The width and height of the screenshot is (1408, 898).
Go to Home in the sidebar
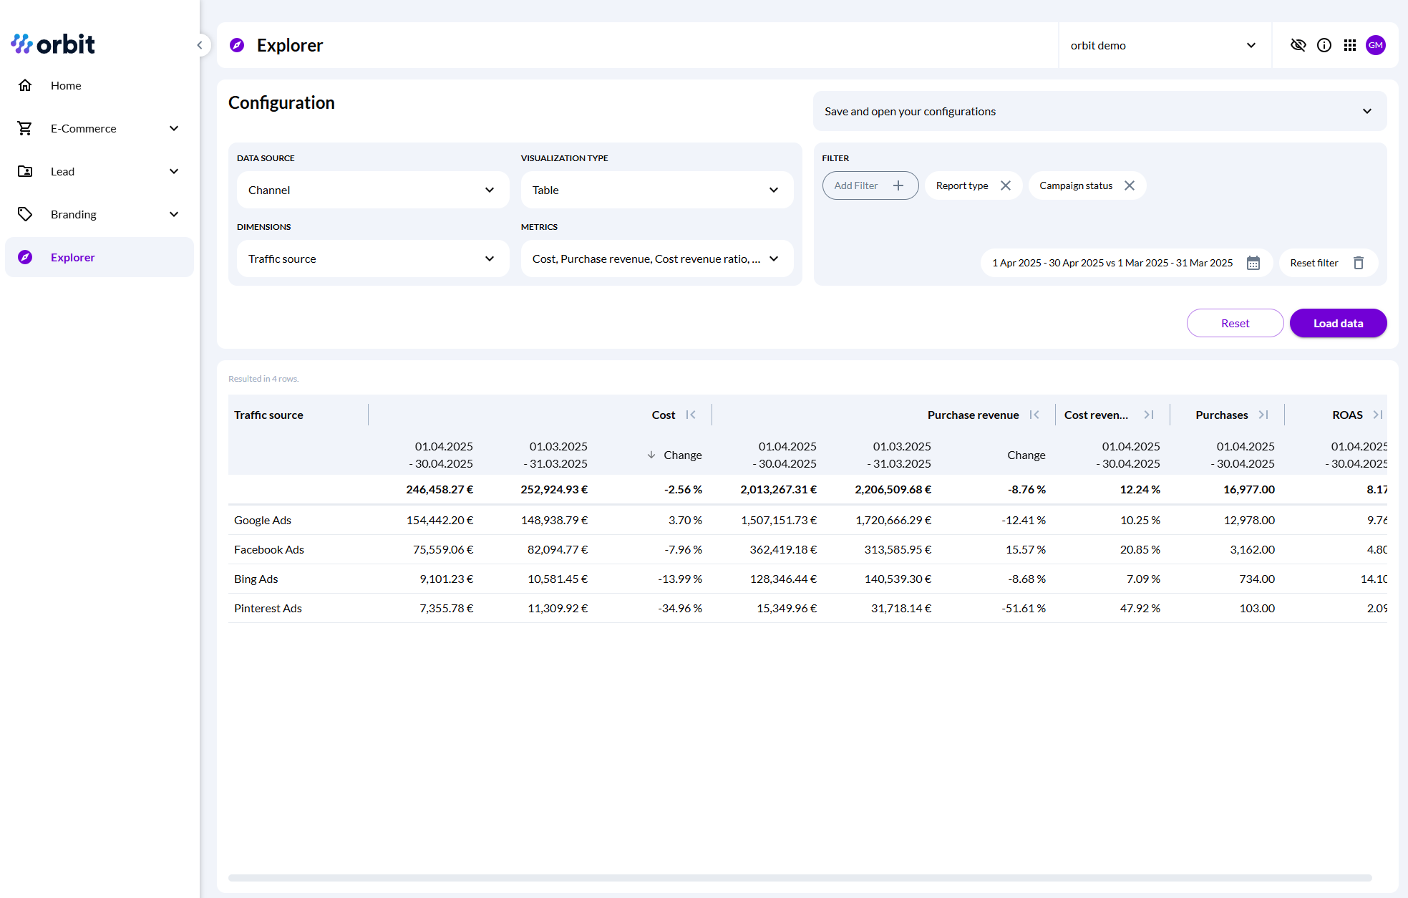click(x=66, y=85)
